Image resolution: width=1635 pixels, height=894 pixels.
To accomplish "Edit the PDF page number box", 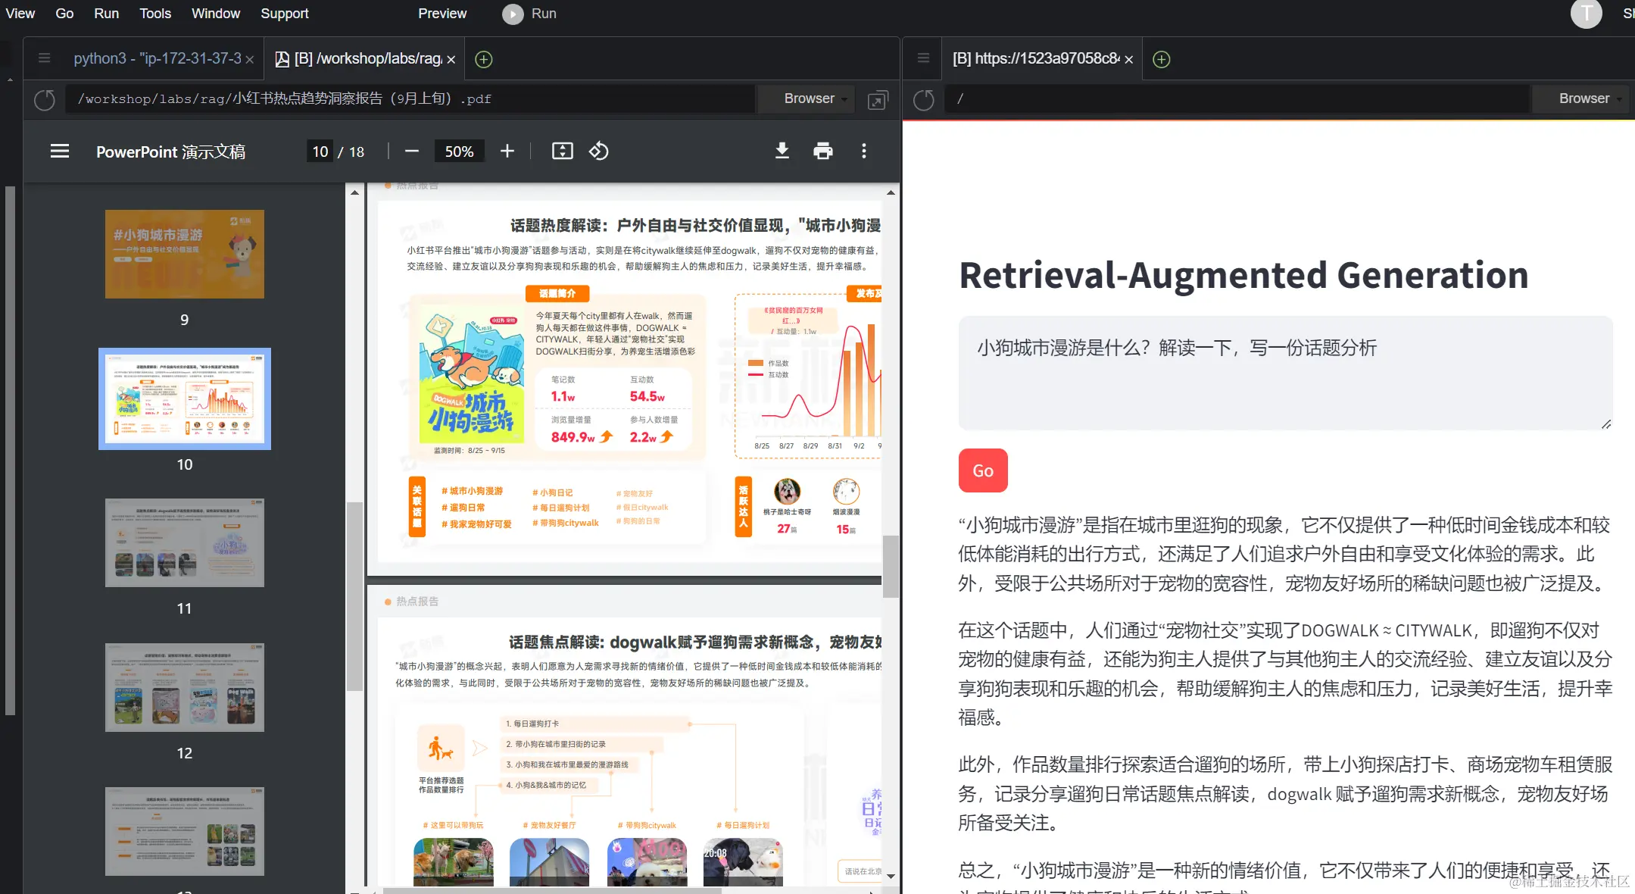I will [x=320, y=152].
